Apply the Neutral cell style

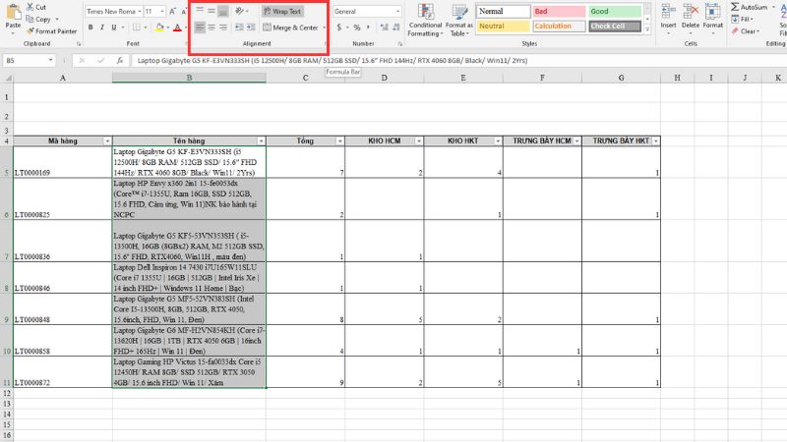click(503, 27)
